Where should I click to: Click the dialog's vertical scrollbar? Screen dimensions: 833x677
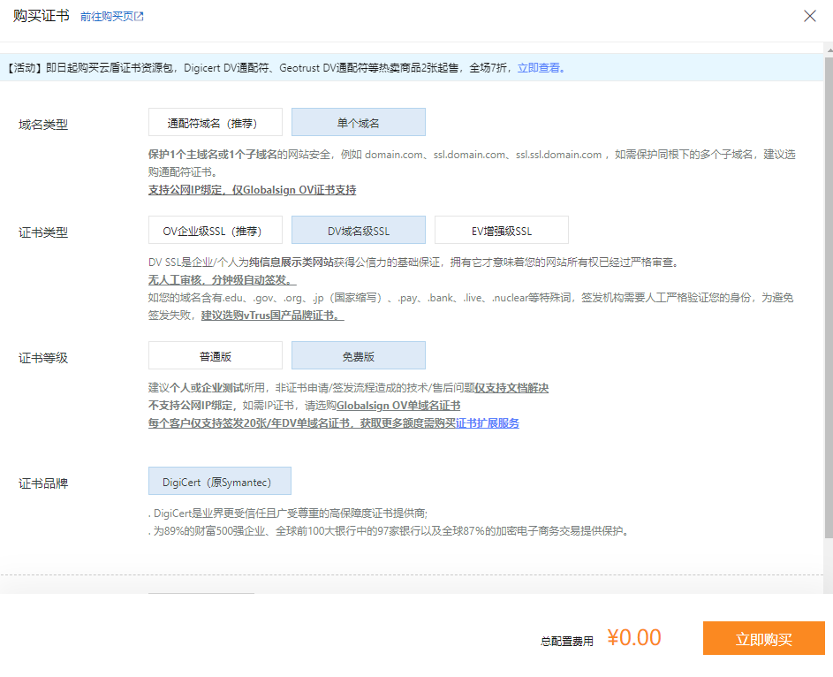coord(829,298)
